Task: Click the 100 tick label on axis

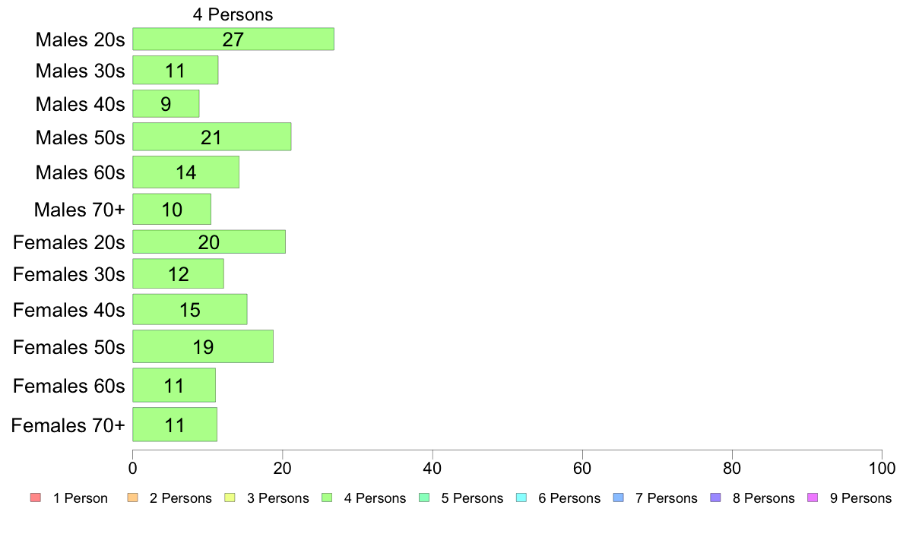Action: (x=882, y=468)
